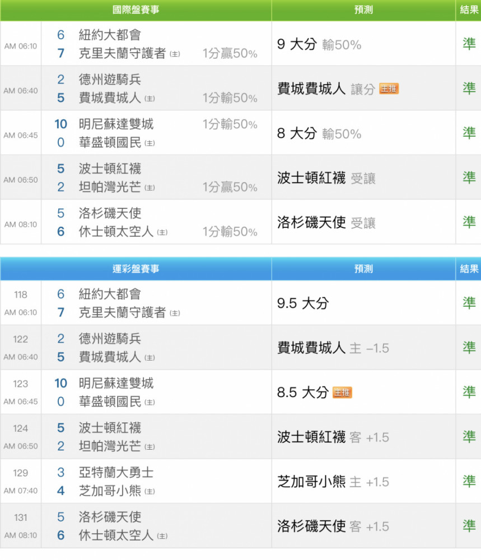Select the 預測 header in the 國際盤 table
This screenshot has height=560, width=481.
[x=363, y=10]
